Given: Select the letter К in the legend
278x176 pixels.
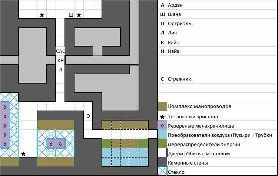Looking at the screenshot, I should 162,43.
